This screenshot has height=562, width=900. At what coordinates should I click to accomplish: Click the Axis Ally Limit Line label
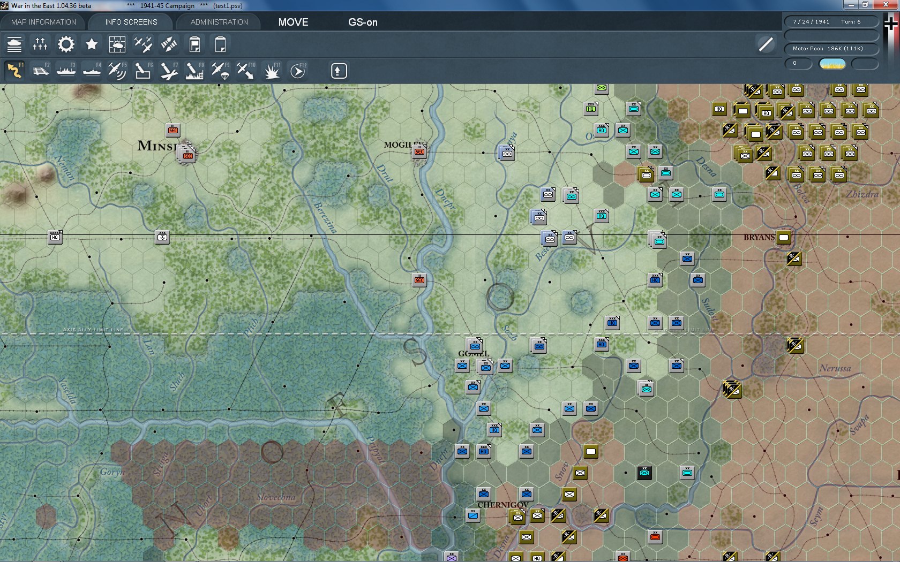pyautogui.click(x=93, y=330)
